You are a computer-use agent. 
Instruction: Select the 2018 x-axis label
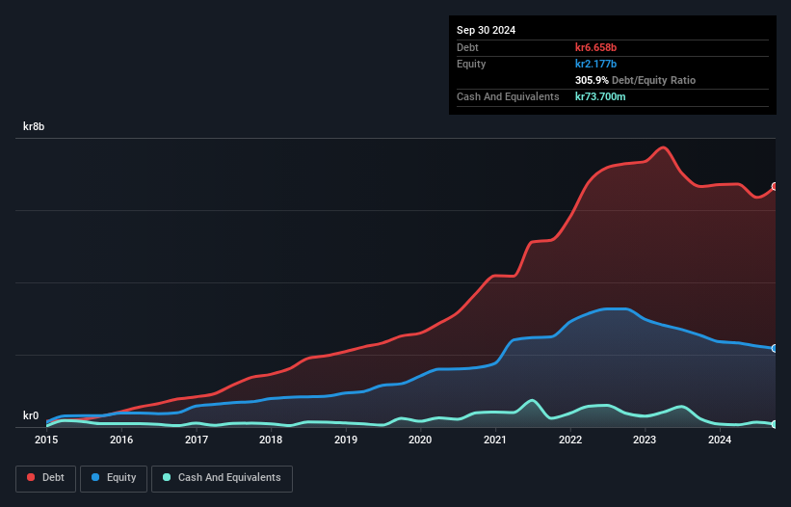271,440
